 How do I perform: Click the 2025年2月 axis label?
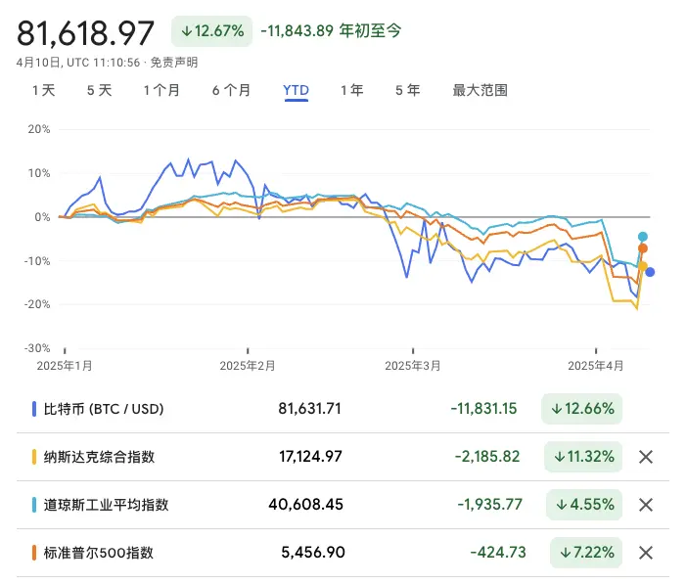pos(248,366)
